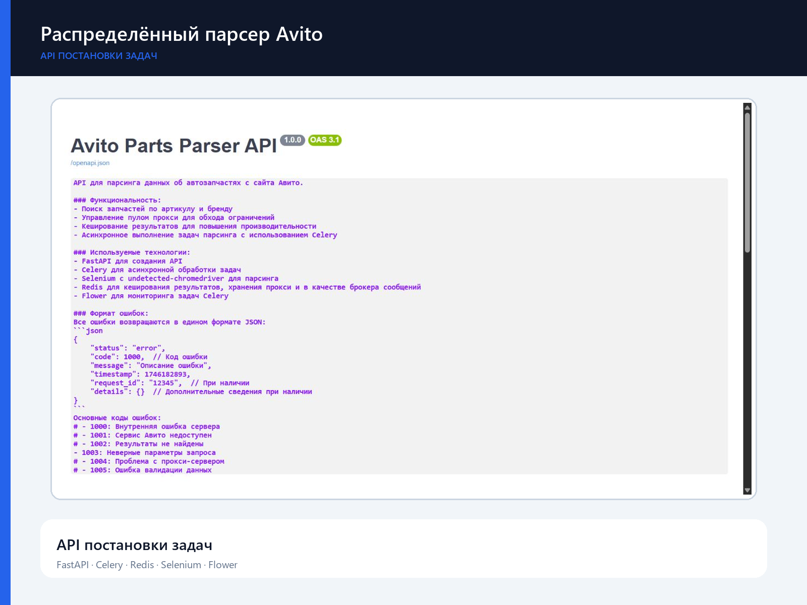Click the OAS 3.1 badge
Screen dimensions: 807x605
pos(325,140)
